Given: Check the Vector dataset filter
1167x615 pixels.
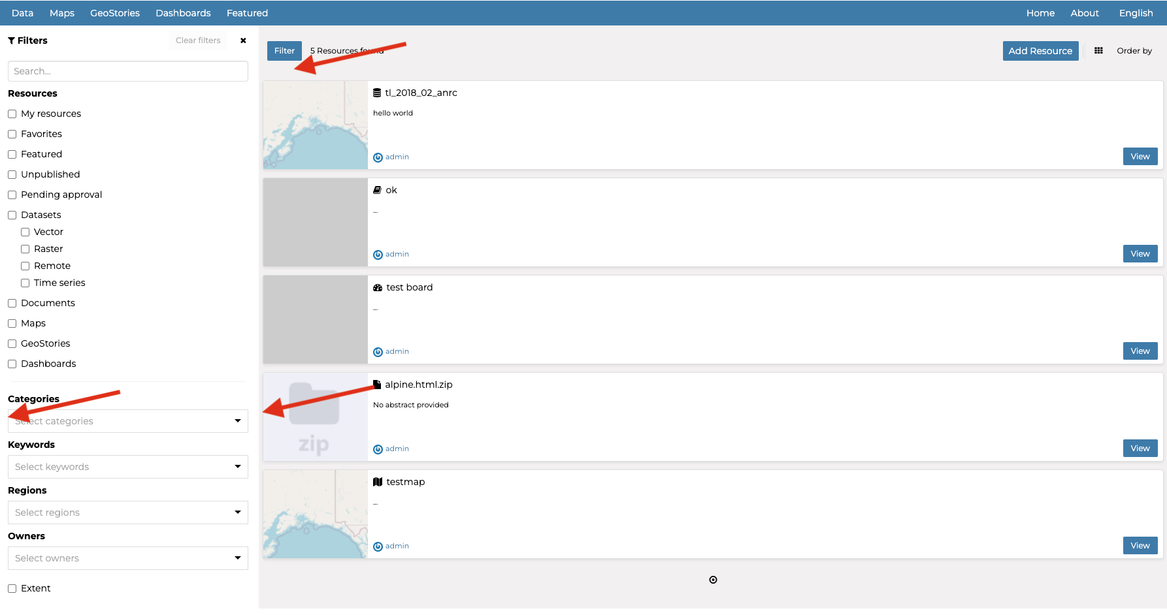Looking at the screenshot, I should 25,232.
